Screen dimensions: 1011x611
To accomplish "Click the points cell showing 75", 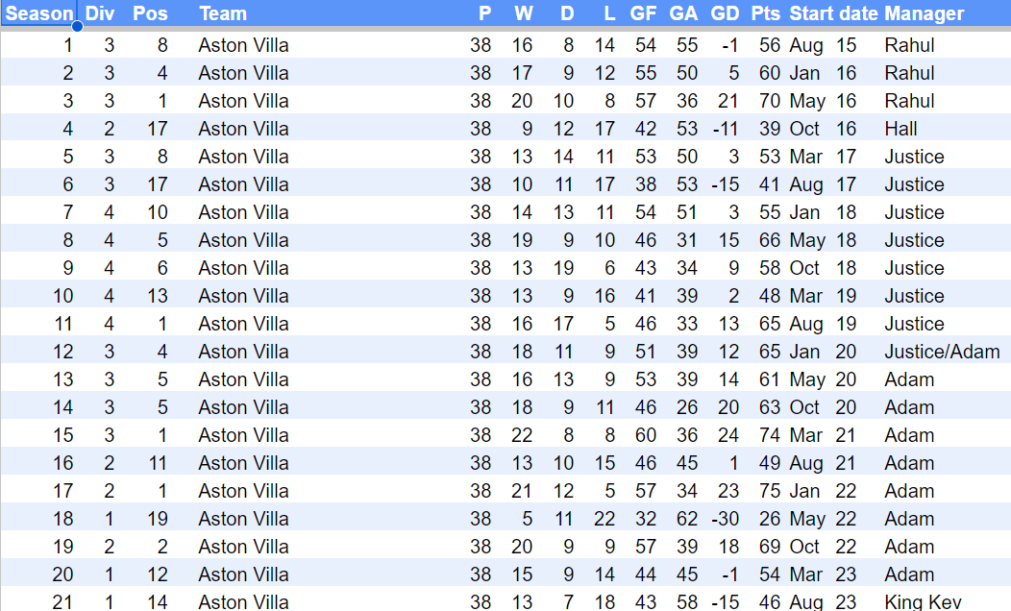I will pyautogui.click(x=769, y=491).
